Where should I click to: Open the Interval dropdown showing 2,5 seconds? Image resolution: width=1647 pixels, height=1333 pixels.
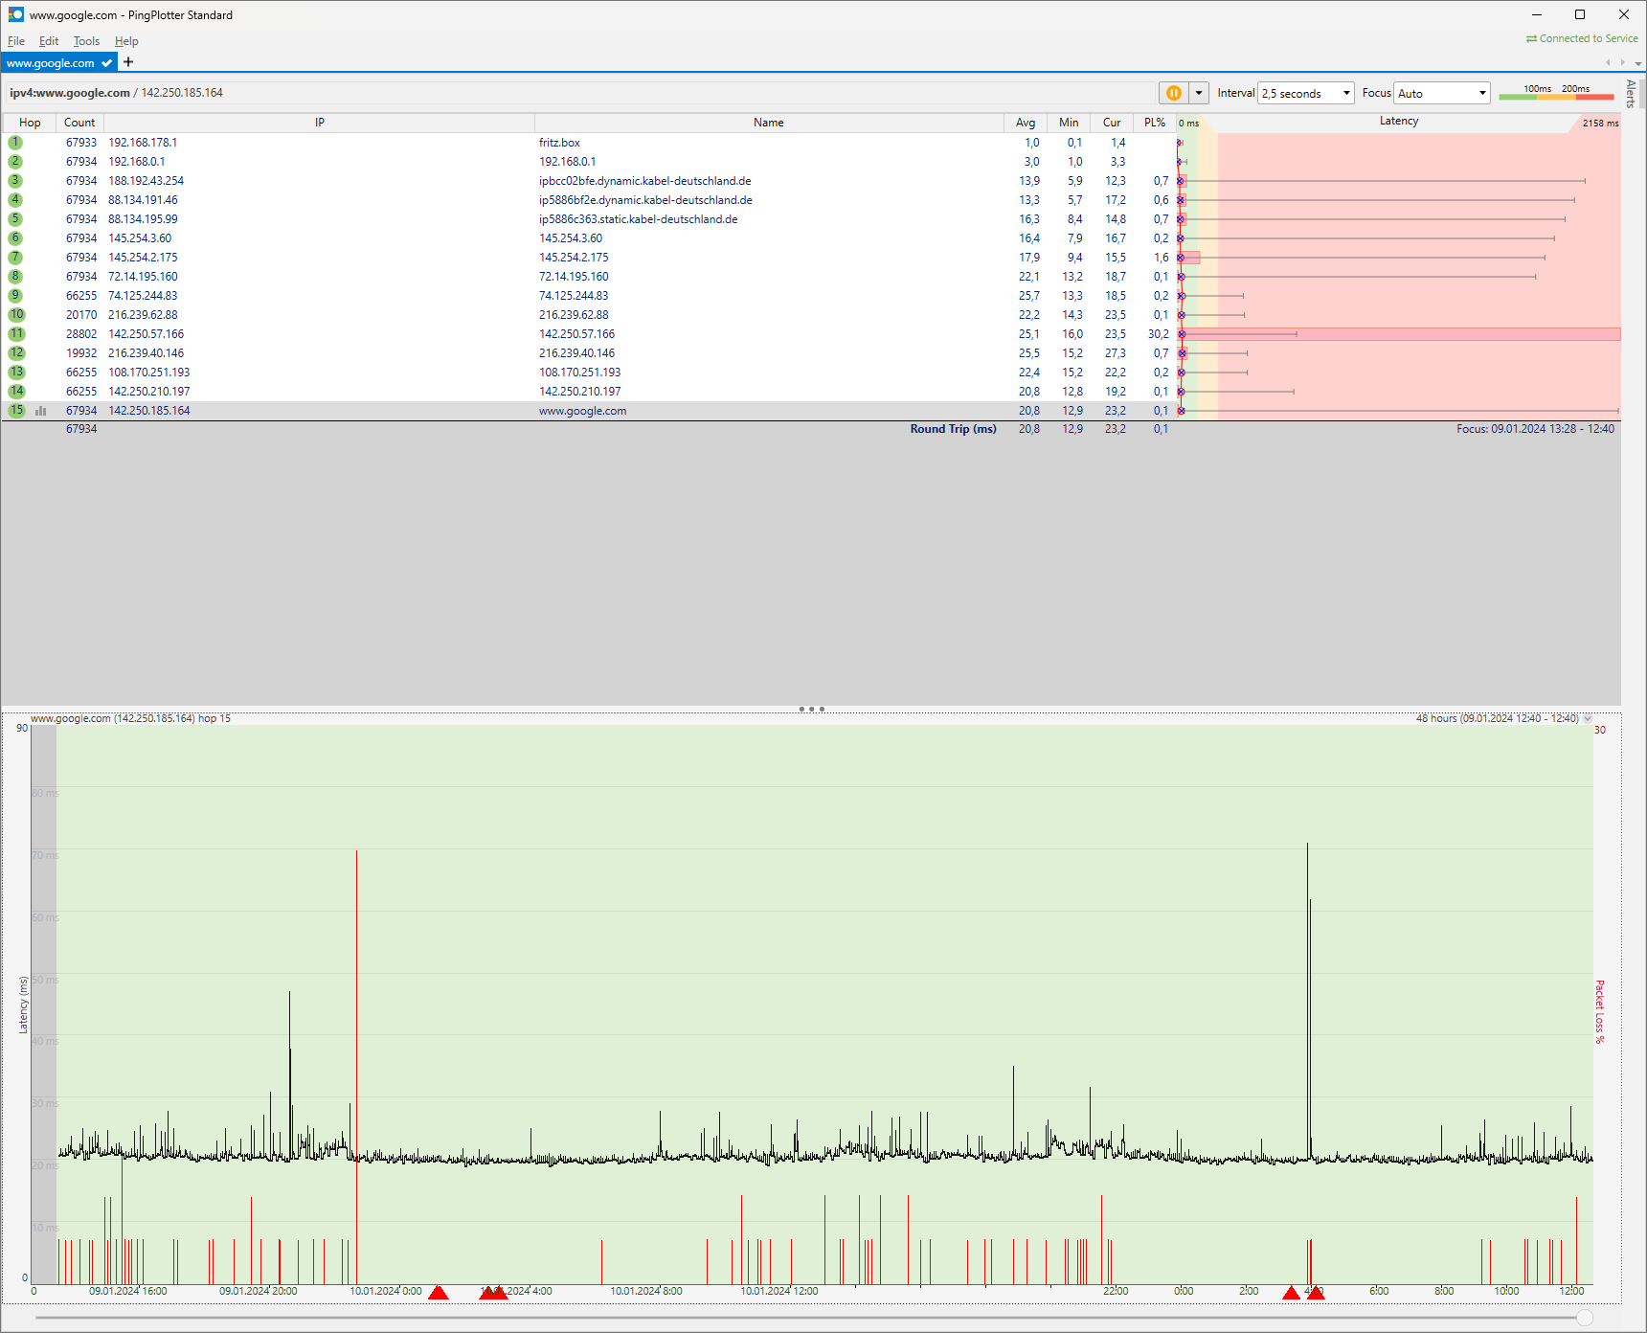[x=1306, y=93]
